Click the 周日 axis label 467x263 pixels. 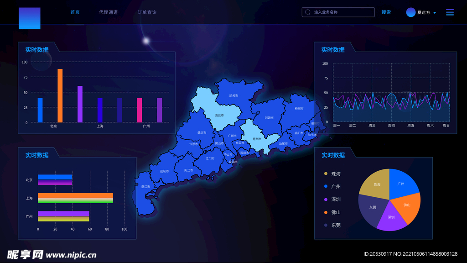(x=446, y=126)
